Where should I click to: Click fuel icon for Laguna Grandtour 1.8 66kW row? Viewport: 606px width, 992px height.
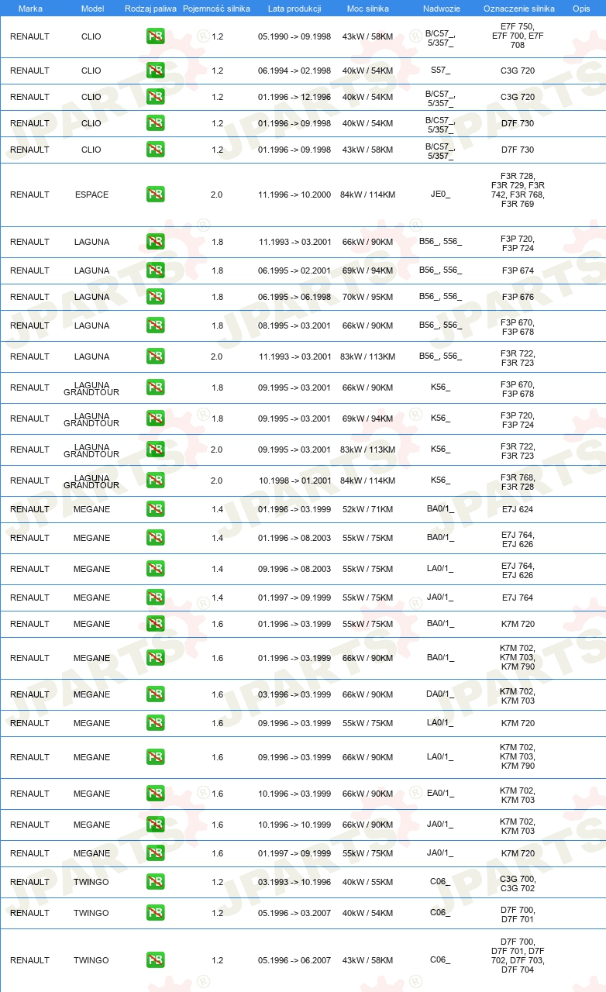click(155, 387)
